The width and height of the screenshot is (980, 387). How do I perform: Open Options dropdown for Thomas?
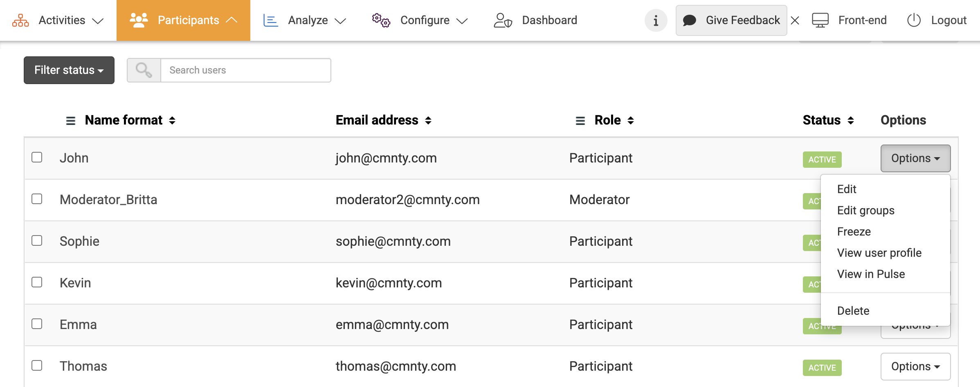[915, 367]
